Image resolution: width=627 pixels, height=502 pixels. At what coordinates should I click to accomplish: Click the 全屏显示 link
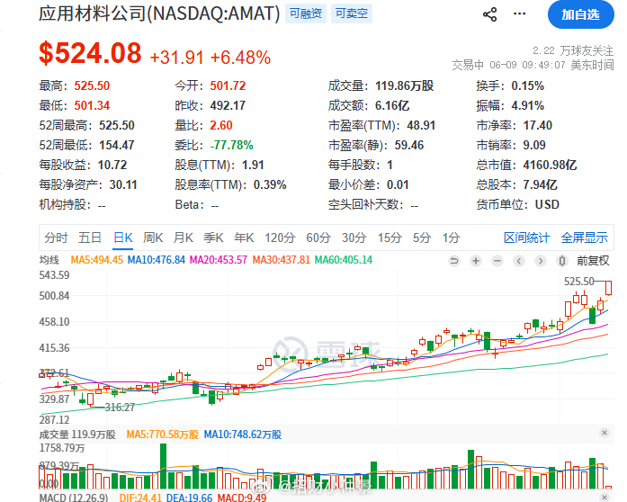584,238
